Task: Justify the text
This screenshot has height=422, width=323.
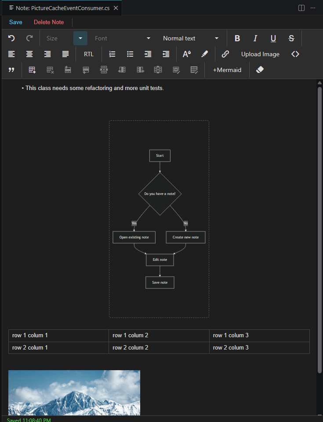Action: (65, 54)
